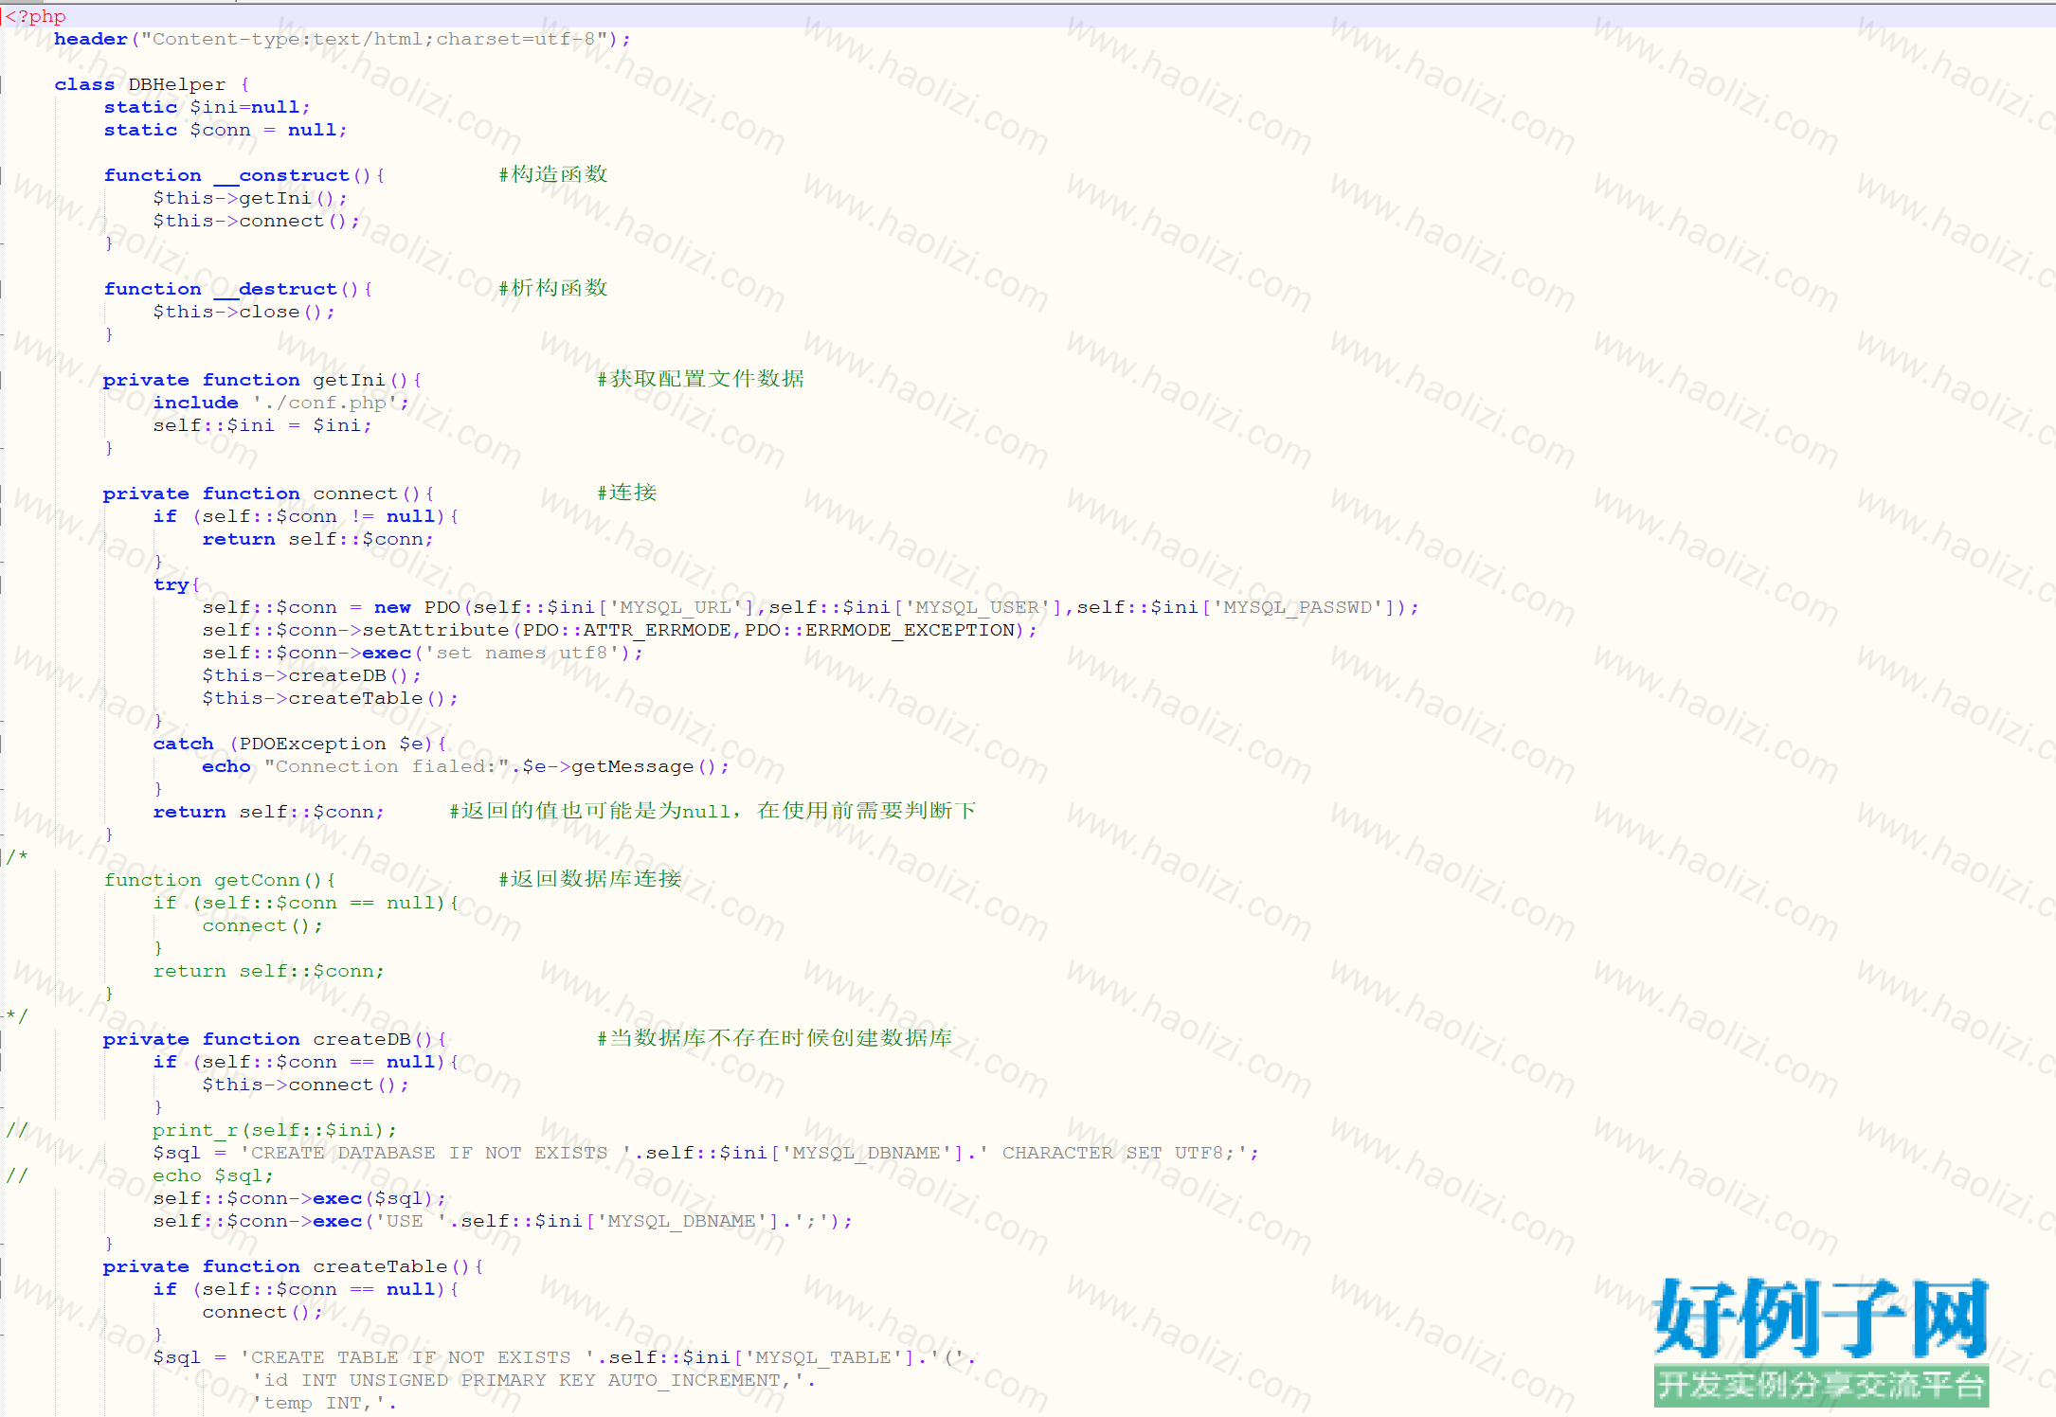
Task: Select the 'MYSQL_DBNAME' key in the $sql line
Action: pyautogui.click(x=867, y=1153)
